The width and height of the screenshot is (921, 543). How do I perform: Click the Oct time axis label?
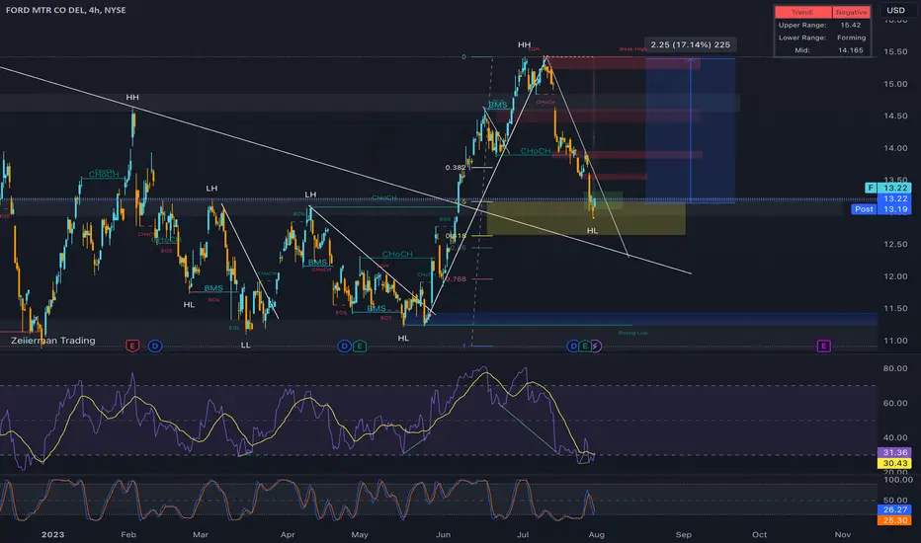760,535
